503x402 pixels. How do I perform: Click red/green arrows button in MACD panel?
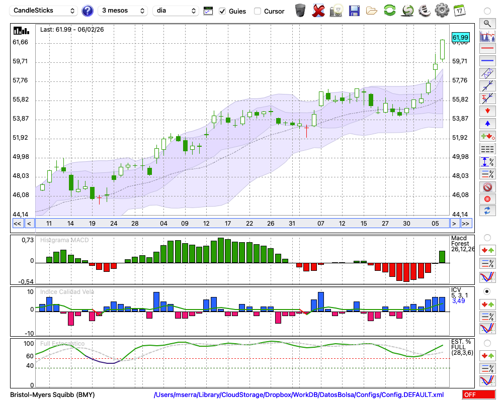pyautogui.click(x=487, y=250)
